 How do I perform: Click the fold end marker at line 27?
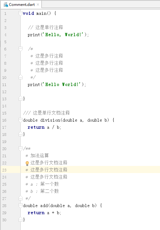pyautogui.click(x=20, y=198)
